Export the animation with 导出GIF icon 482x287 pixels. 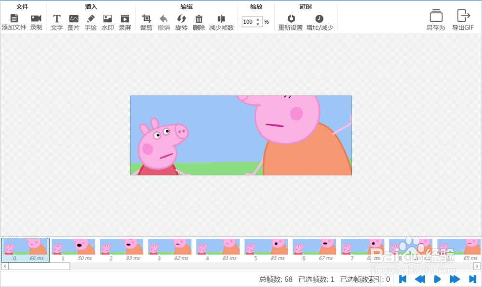(463, 15)
